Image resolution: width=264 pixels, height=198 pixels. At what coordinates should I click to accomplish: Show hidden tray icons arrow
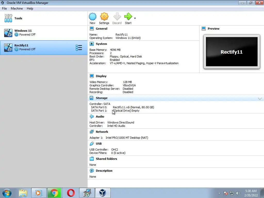point(219,193)
